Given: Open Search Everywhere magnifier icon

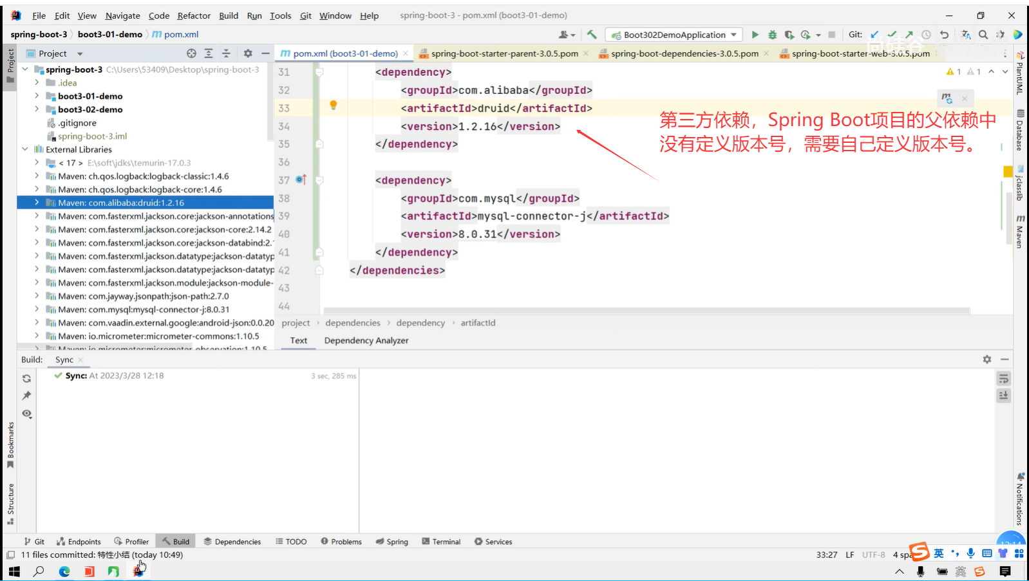Looking at the screenshot, I should tap(983, 35).
